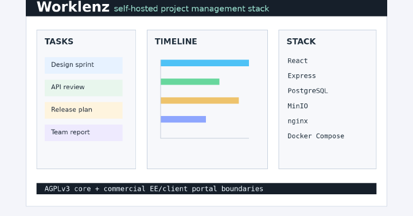Open the Design sprint task card
Viewport: 413px width, 216px height.
(84, 65)
